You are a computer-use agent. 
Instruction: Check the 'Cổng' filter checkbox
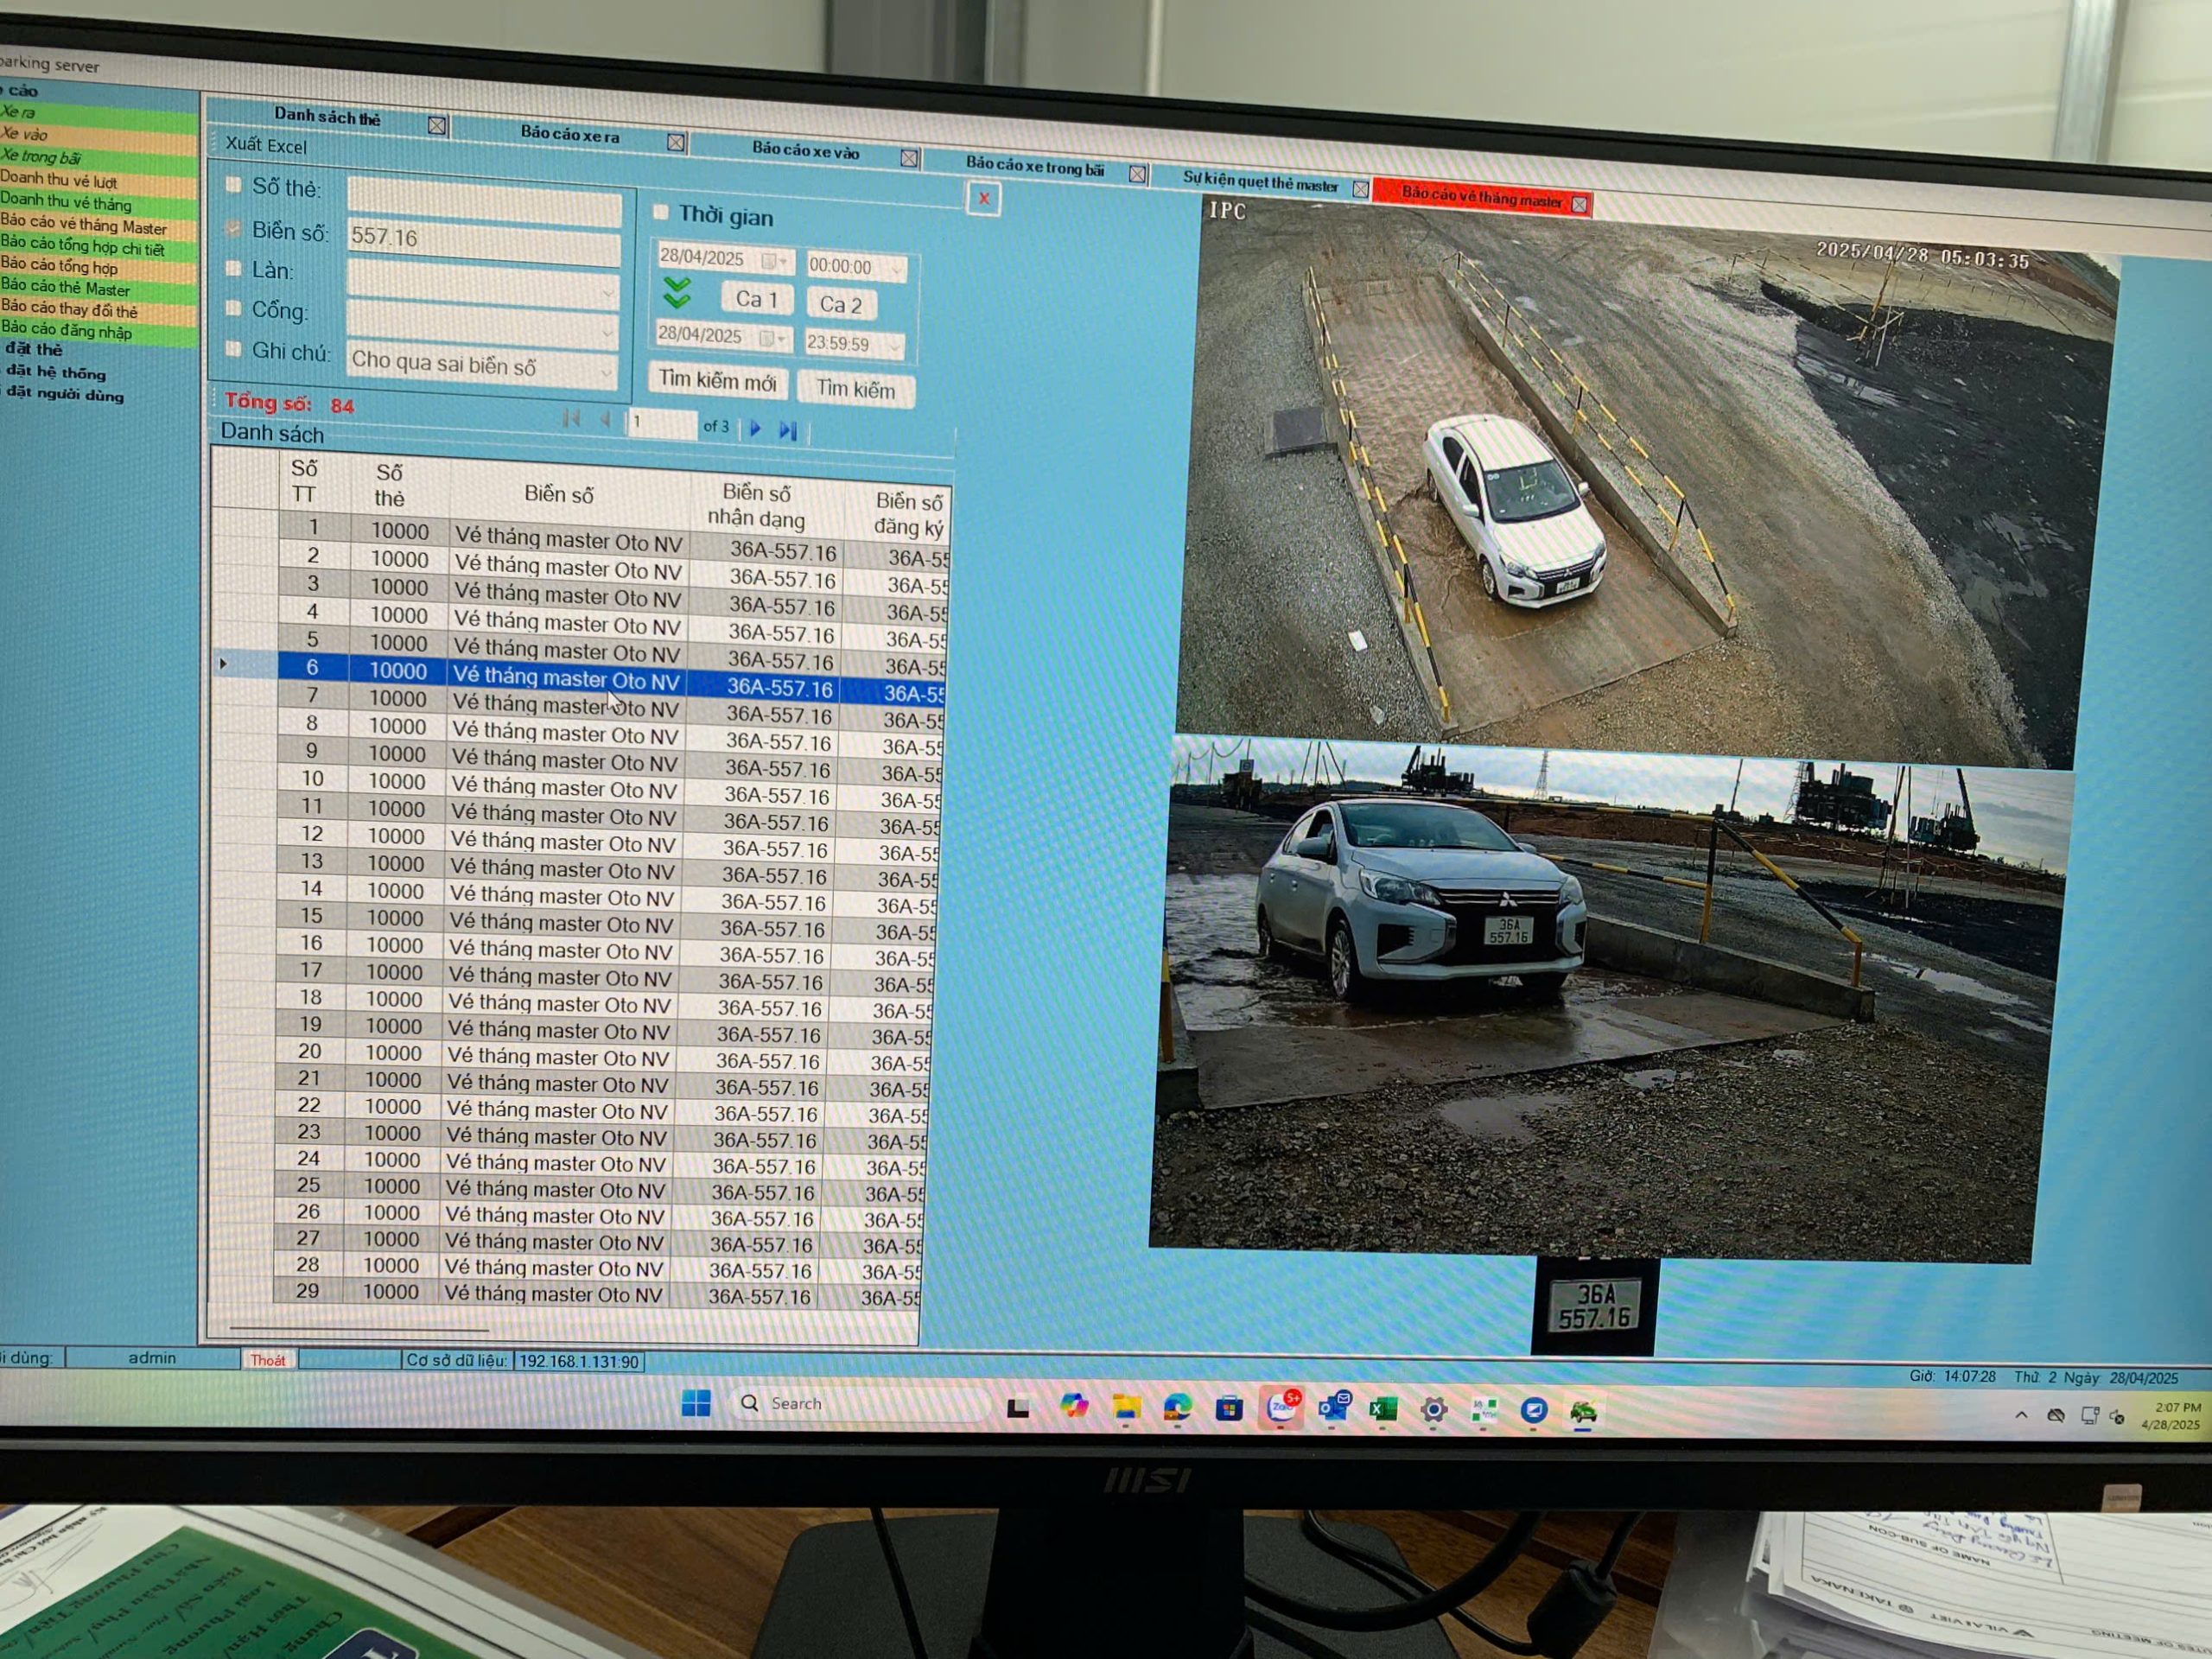(x=233, y=308)
